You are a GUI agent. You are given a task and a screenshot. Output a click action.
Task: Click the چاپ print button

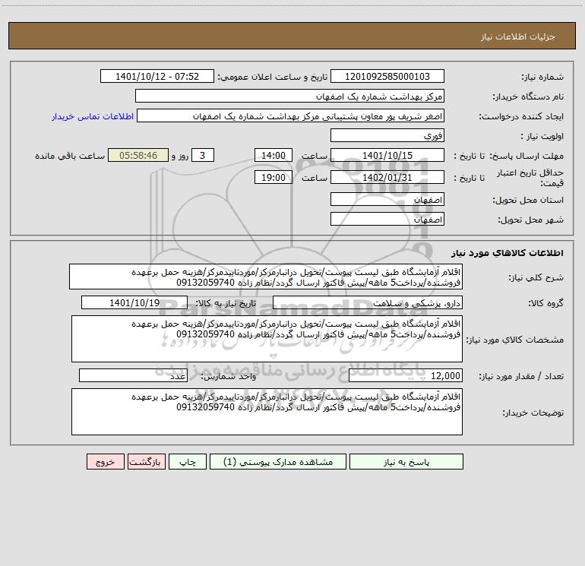click(x=188, y=461)
